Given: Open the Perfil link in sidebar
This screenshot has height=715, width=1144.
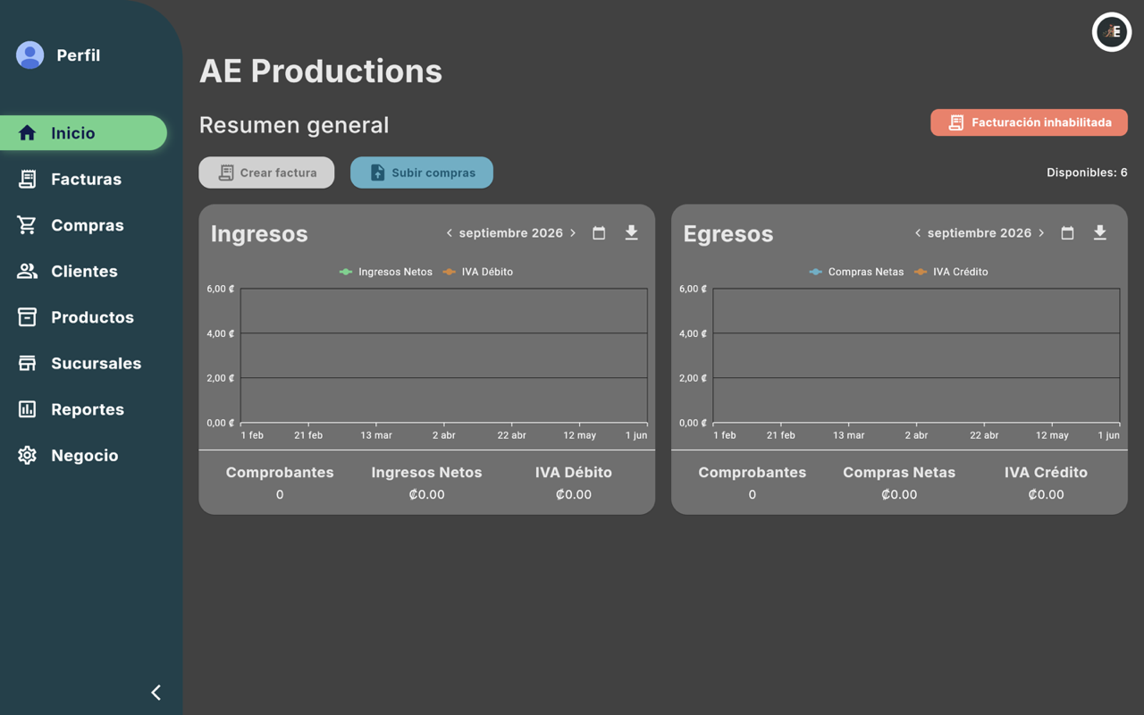Looking at the screenshot, I should (x=78, y=55).
